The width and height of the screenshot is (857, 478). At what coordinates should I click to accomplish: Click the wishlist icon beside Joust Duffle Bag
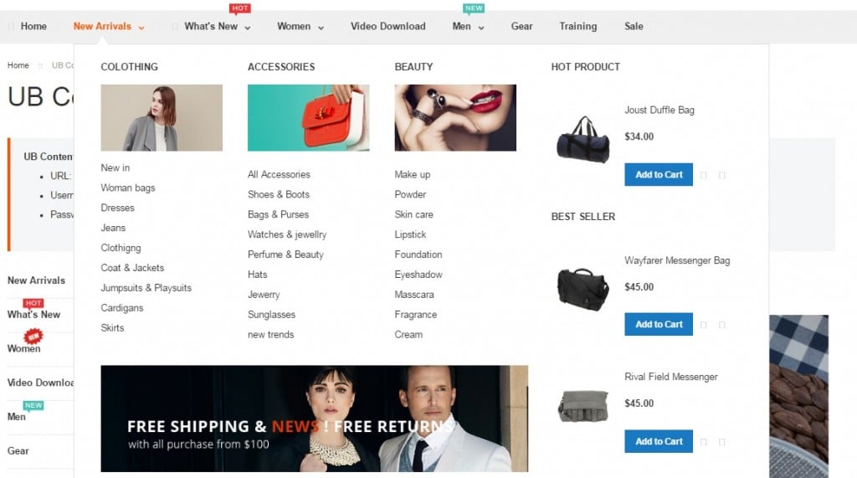(x=703, y=175)
